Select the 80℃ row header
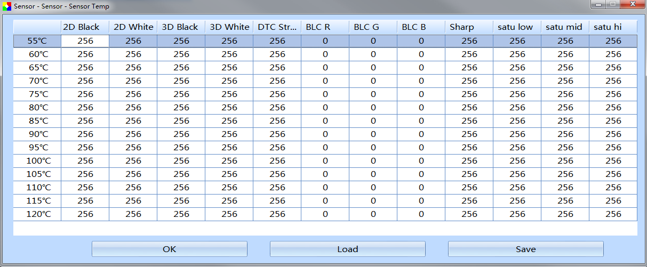647x267 pixels. coord(37,108)
